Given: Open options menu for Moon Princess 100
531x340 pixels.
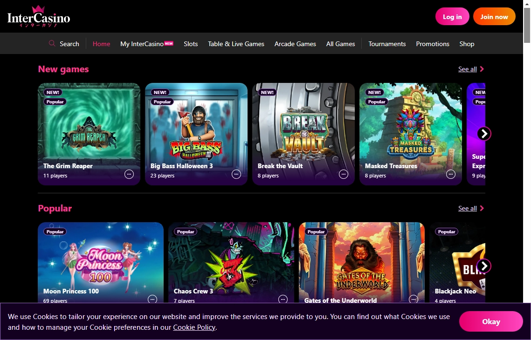Looking at the screenshot, I should (152, 299).
